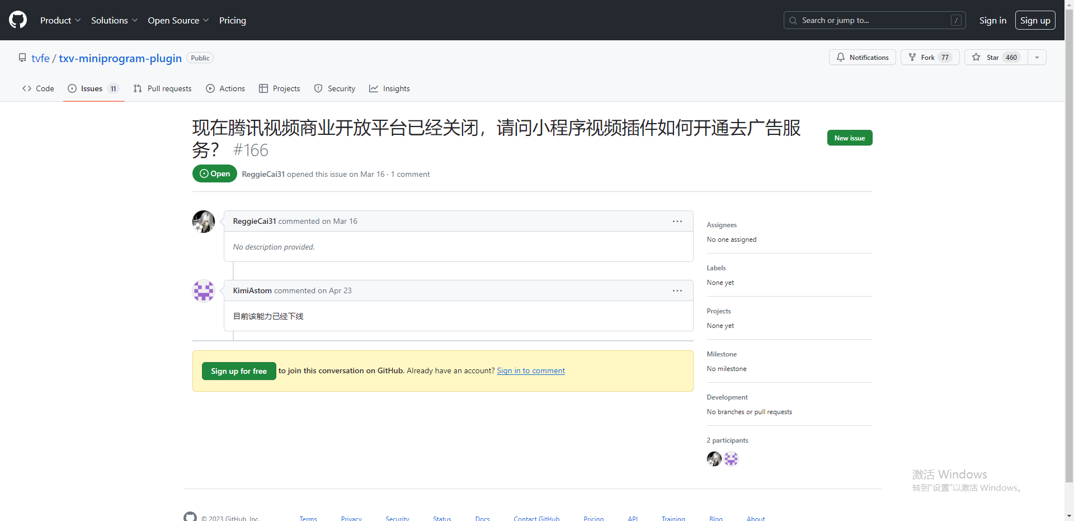This screenshot has height=521, width=1074.
Task: Open the Product dropdown menu
Action: (x=60, y=20)
